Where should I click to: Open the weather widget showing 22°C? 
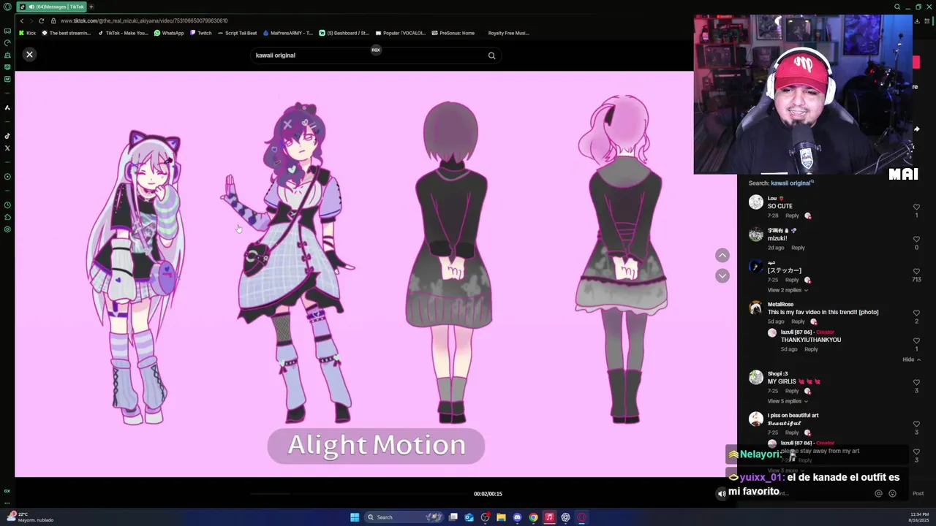coord(29,517)
